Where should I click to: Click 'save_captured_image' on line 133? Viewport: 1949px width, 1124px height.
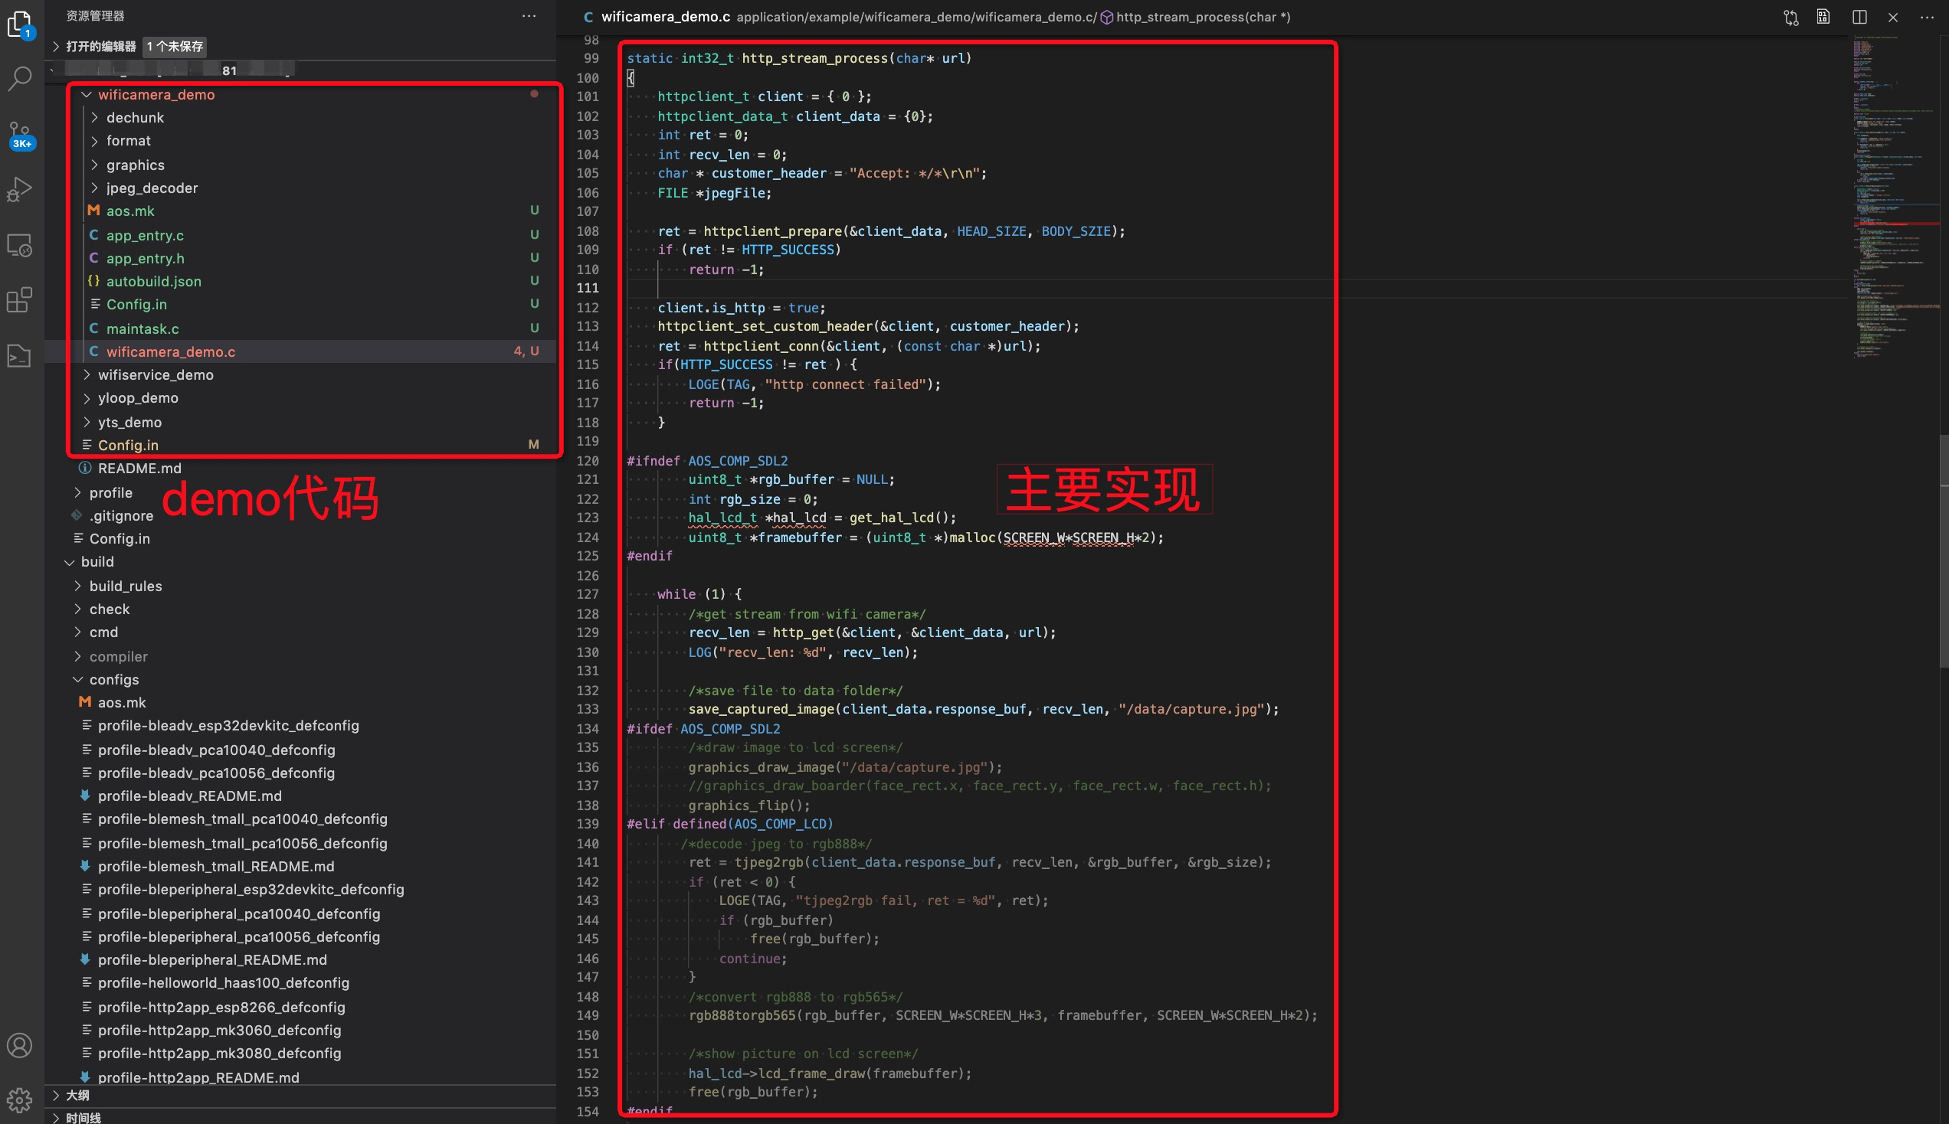point(761,709)
